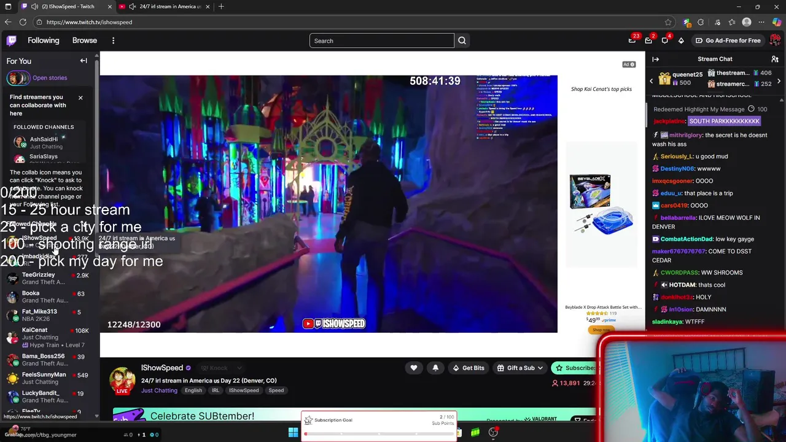
Task: Click the search magnifier button
Action: coord(462,41)
